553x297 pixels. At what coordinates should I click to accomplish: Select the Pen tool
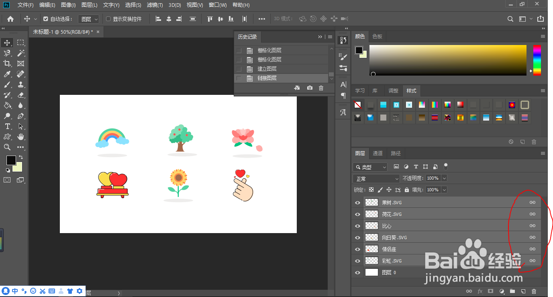pyautogui.click(x=20, y=116)
